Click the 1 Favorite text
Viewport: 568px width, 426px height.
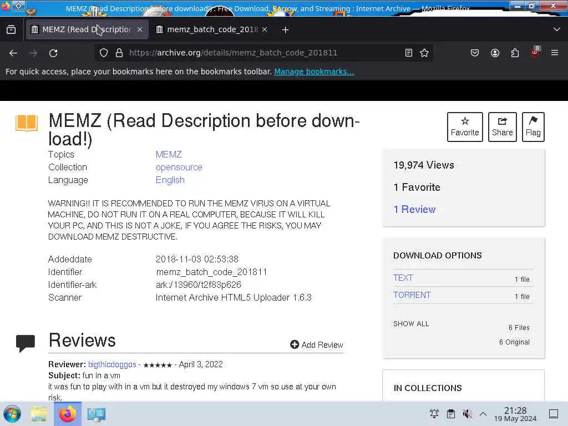(x=417, y=187)
